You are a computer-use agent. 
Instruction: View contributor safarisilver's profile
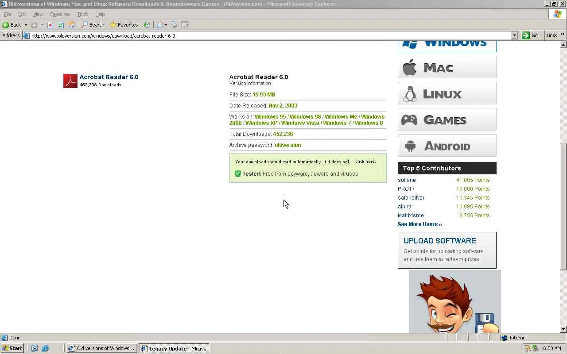coord(411,198)
